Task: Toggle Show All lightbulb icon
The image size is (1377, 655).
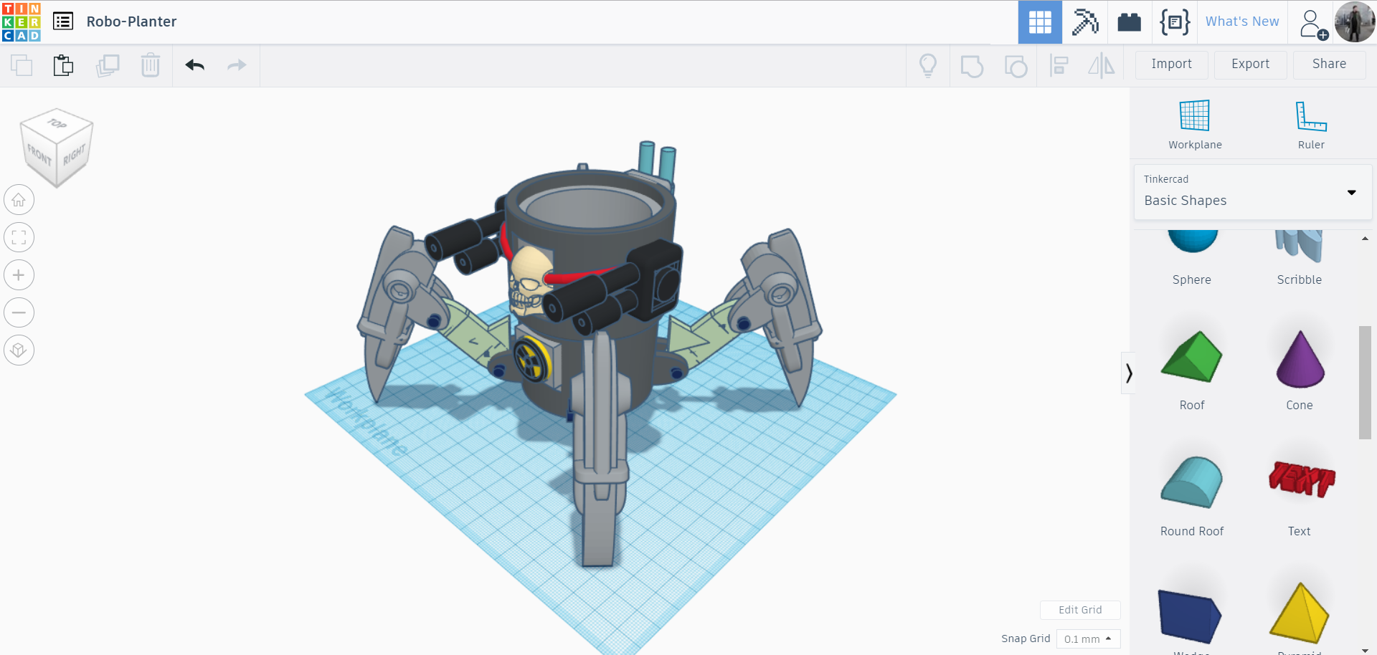Action: point(928,66)
